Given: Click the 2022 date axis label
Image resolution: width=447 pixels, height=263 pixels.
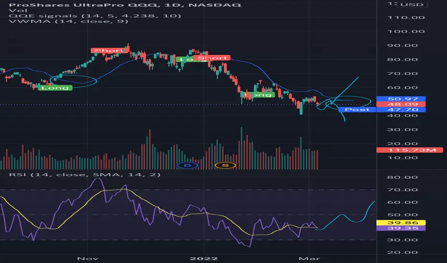Looking at the screenshot, I should (204, 259).
